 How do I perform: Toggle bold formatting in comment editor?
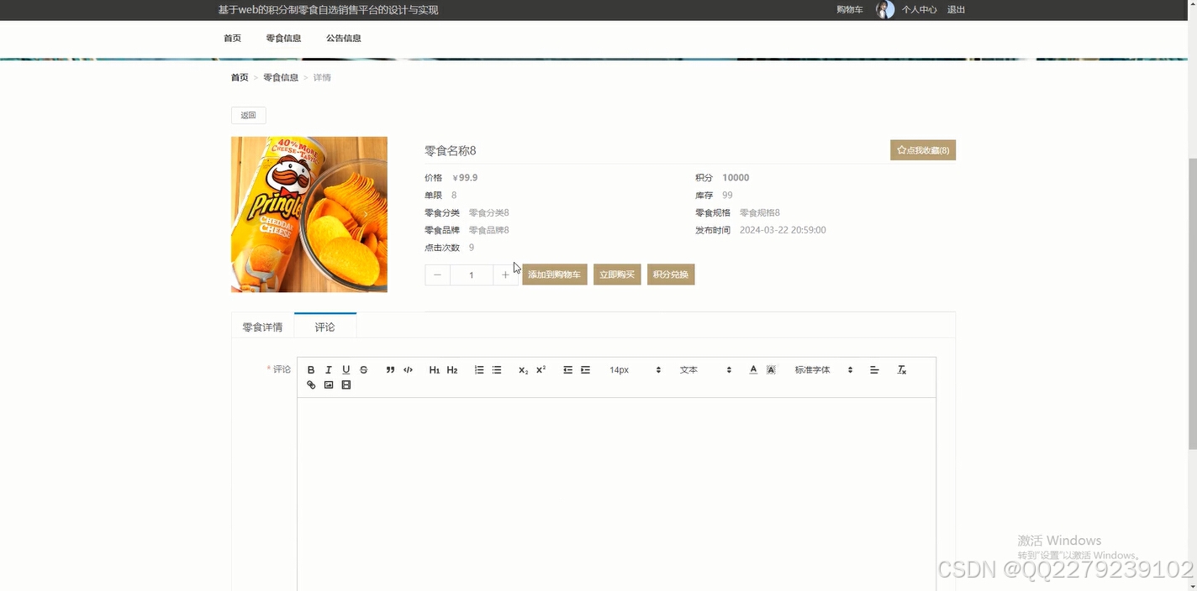click(311, 369)
